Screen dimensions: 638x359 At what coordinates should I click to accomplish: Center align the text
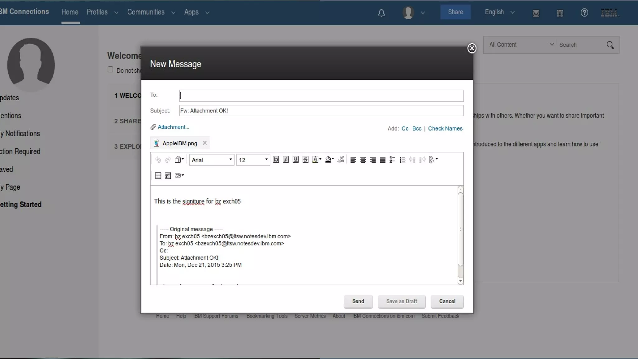click(363, 160)
